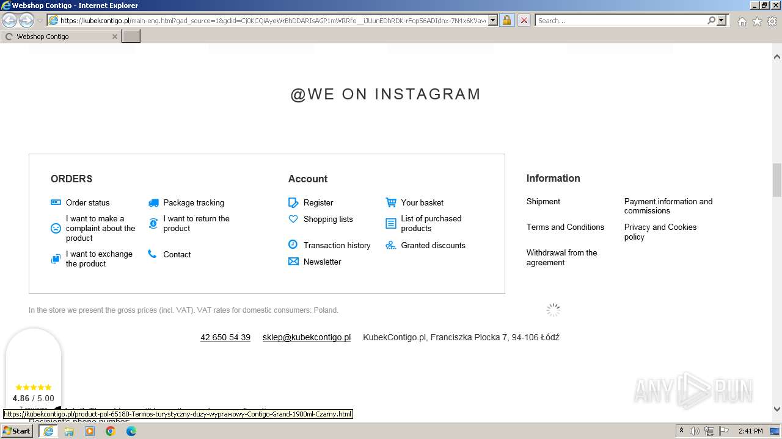Open the Terms and Conditions link
782x439 pixels.
coord(565,227)
